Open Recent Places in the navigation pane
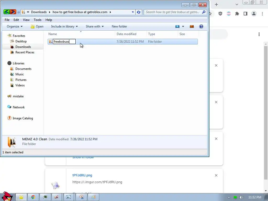The image size is (268, 201). tap(23, 52)
